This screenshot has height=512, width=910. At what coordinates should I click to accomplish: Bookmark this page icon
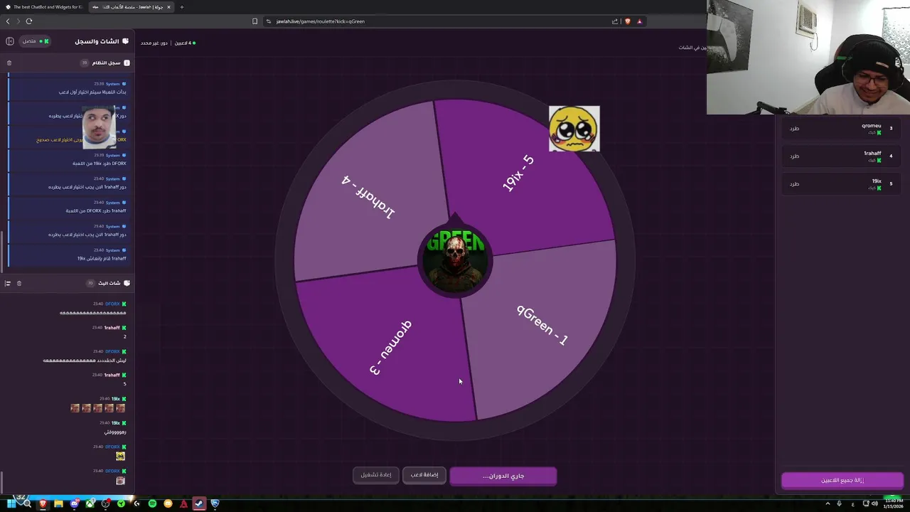coord(255,21)
